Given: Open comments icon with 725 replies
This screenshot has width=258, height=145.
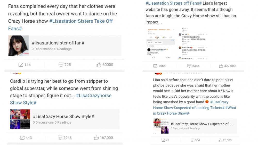Looking at the screenshot, I should click(x=61, y=65).
